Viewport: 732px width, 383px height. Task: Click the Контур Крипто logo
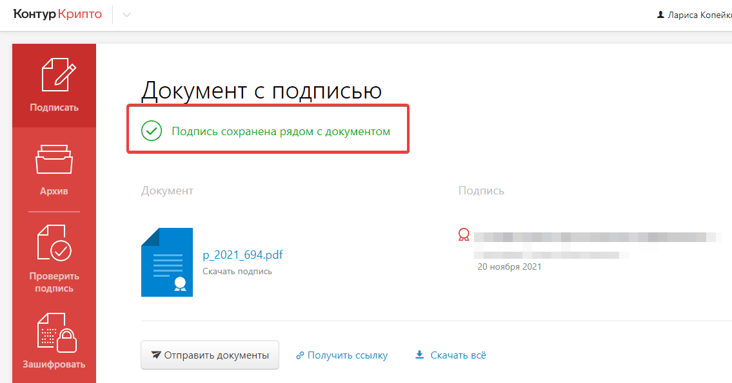(57, 15)
